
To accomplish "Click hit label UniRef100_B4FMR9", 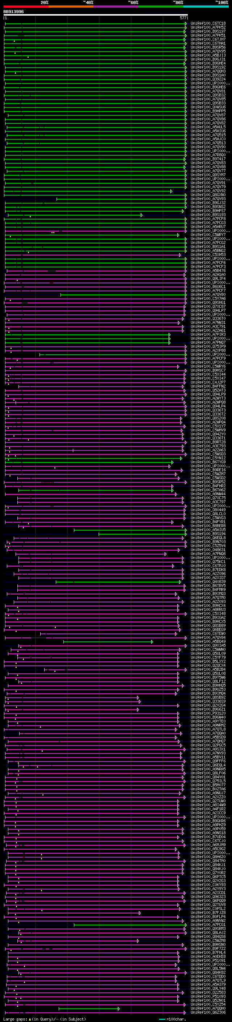I will (208, 589).
